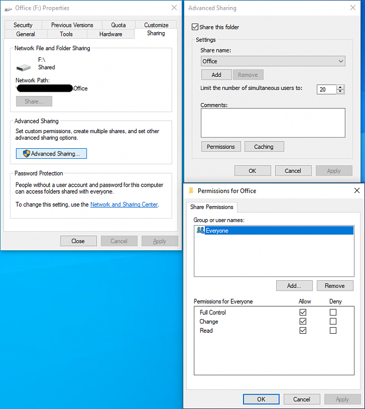Increase simultaneous users limit with up arrow
This screenshot has width=365, height=409.
coord(340,87)
